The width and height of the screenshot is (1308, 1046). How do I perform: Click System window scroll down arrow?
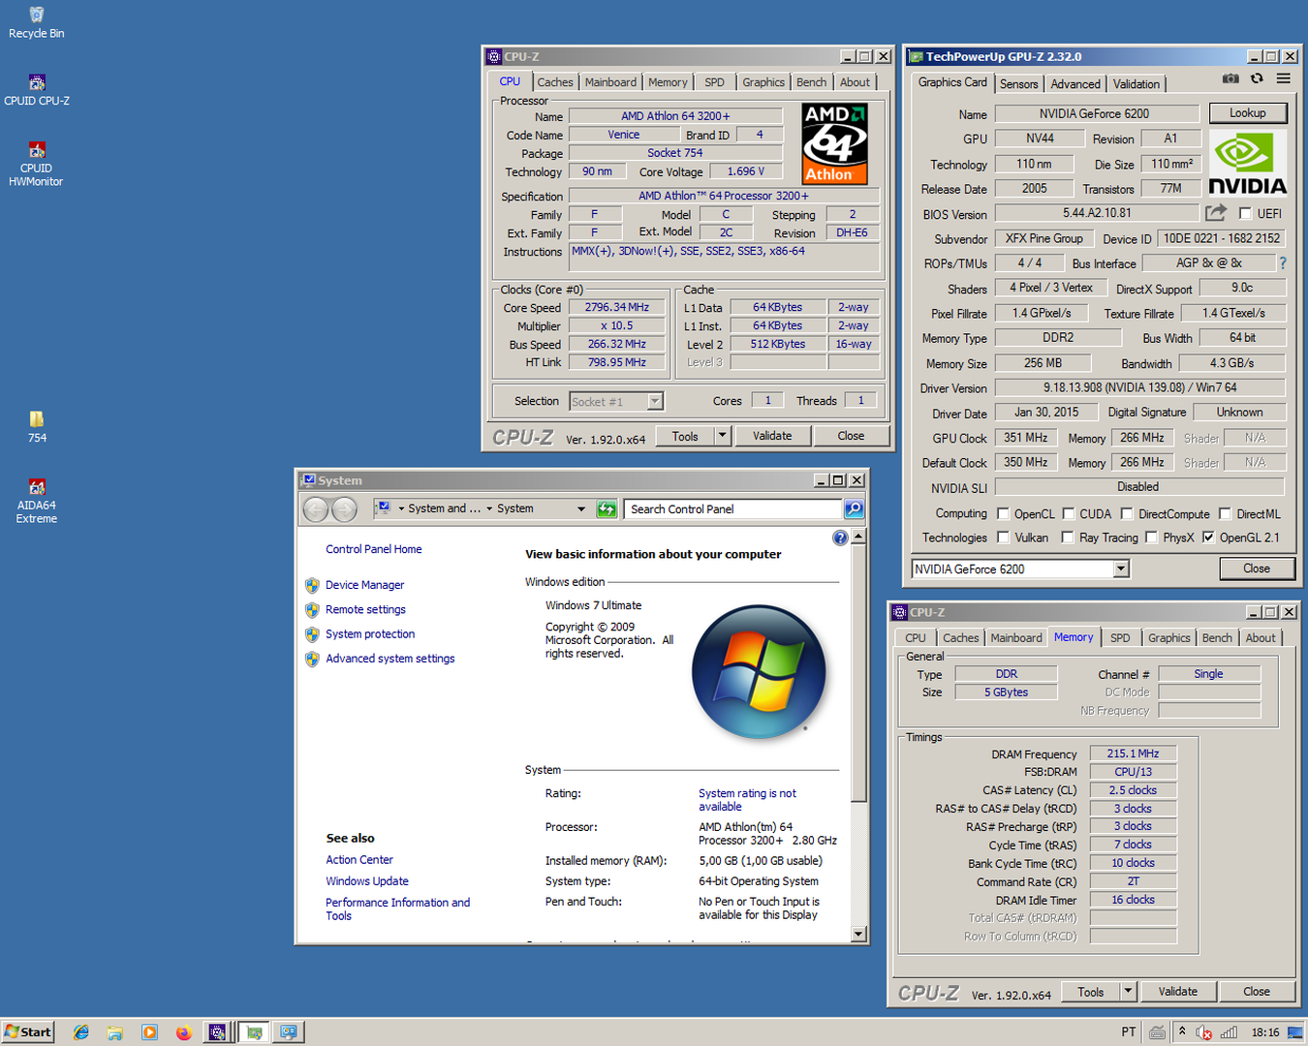point(858,934)
